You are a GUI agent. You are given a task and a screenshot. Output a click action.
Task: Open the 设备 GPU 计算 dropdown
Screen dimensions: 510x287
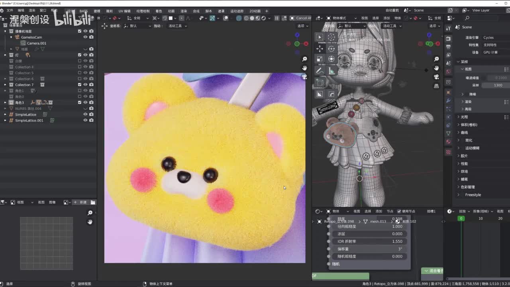[495, 52]
